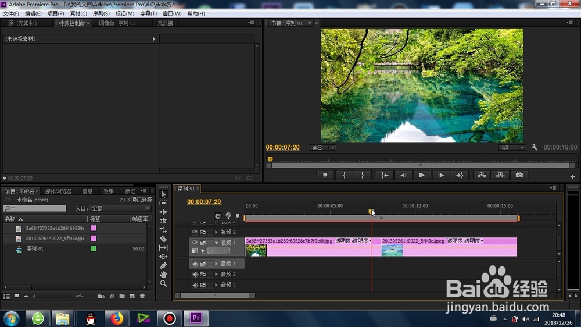Select the Slide tool
Image resolution: width=581 pixels, height=327 pixels.
163,257
